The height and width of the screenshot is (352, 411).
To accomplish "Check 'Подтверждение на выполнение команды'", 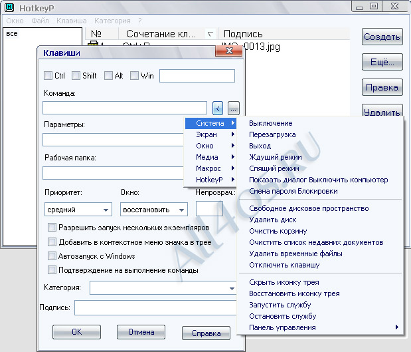I will pos(52,269).
